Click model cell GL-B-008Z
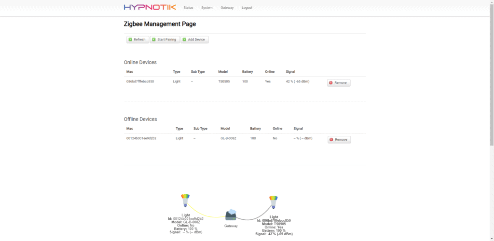Viewport: 494px width, 241px height. point(229,138)
